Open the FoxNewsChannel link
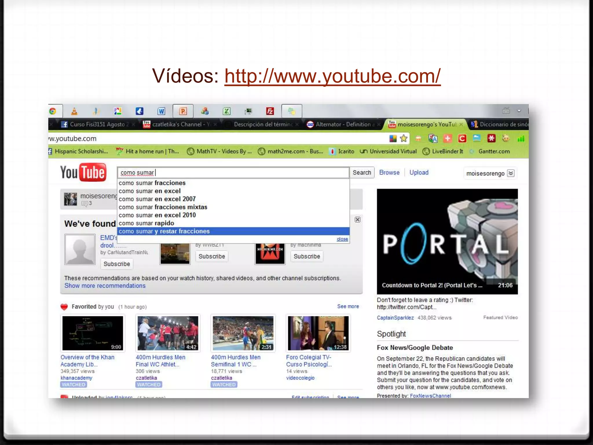This screenshot has width=593, height=445. click(x=430, y=395)
